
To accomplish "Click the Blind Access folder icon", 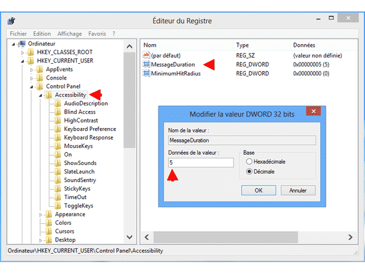I will 58,112.
